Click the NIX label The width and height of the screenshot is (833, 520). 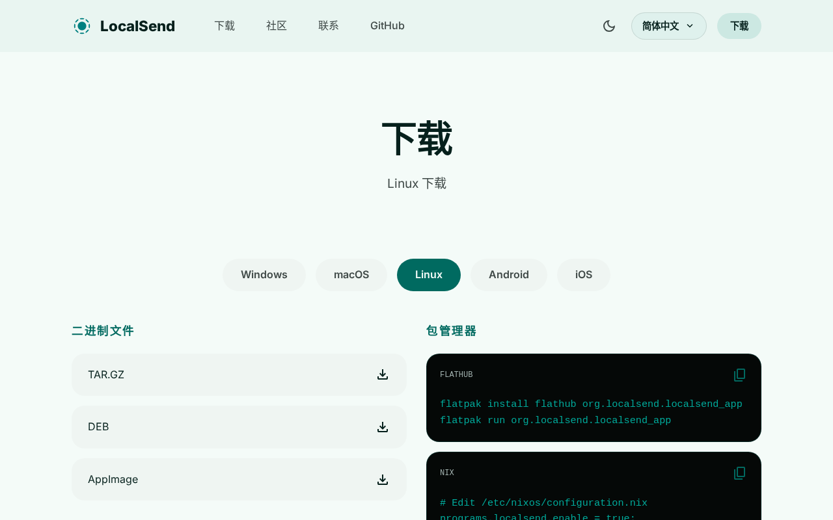tap(447, 473)
